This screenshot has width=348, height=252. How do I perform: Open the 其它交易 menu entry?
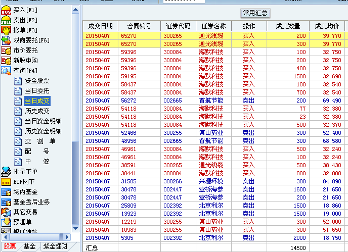click(x=25, y=212)
